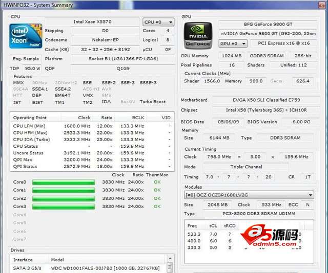The height and width of the screenshot is (273, 328).
Task: Click the Core0 usage bar
Action: [x=64, y=182]
